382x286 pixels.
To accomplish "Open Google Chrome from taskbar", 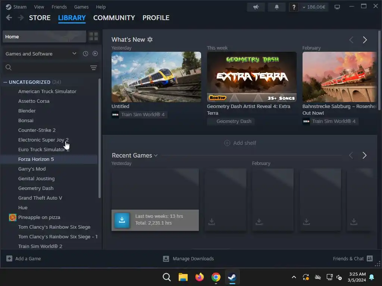I will pos(216,277).
